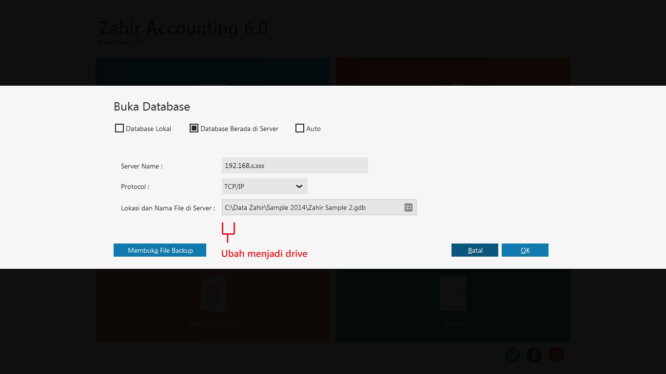Viewport: 666px width, 374px height.
Task: Click the Membuka File Backup button
Action: 160,250
